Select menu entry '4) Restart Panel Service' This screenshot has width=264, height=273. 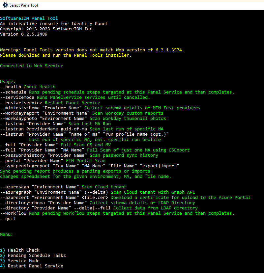[32, 266]
